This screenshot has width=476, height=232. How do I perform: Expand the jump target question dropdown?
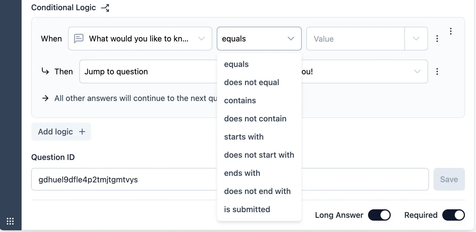[417, 71]
